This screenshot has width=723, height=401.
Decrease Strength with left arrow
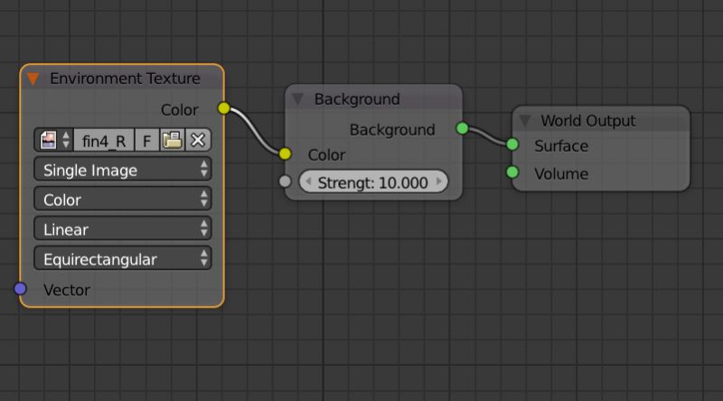[308, 182]
